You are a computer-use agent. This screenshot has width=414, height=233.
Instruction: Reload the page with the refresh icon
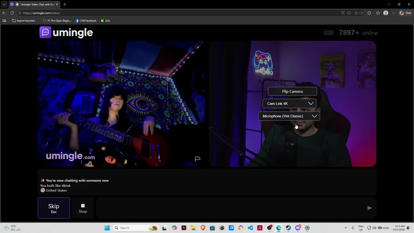click(12, 13)
